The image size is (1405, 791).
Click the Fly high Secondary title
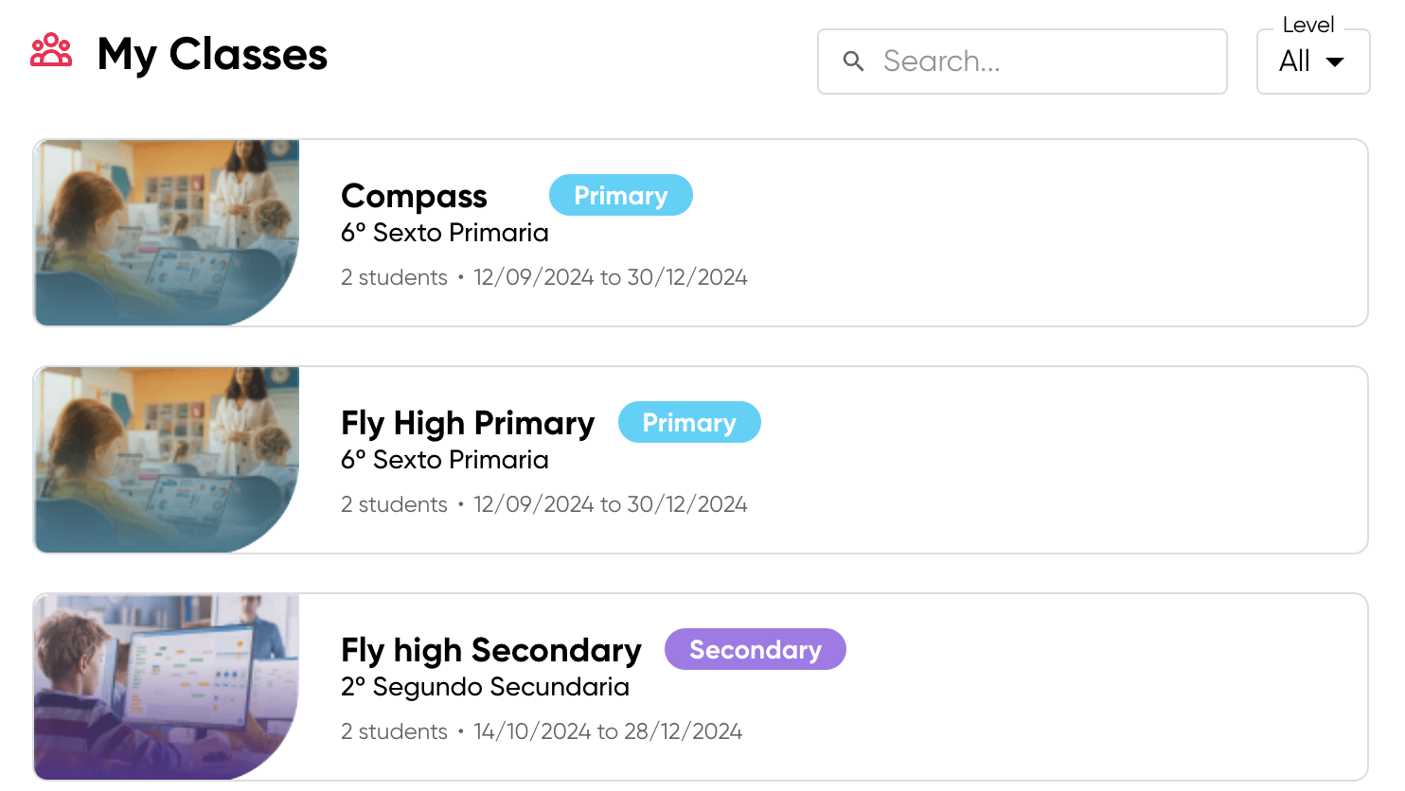click(490, 650)
